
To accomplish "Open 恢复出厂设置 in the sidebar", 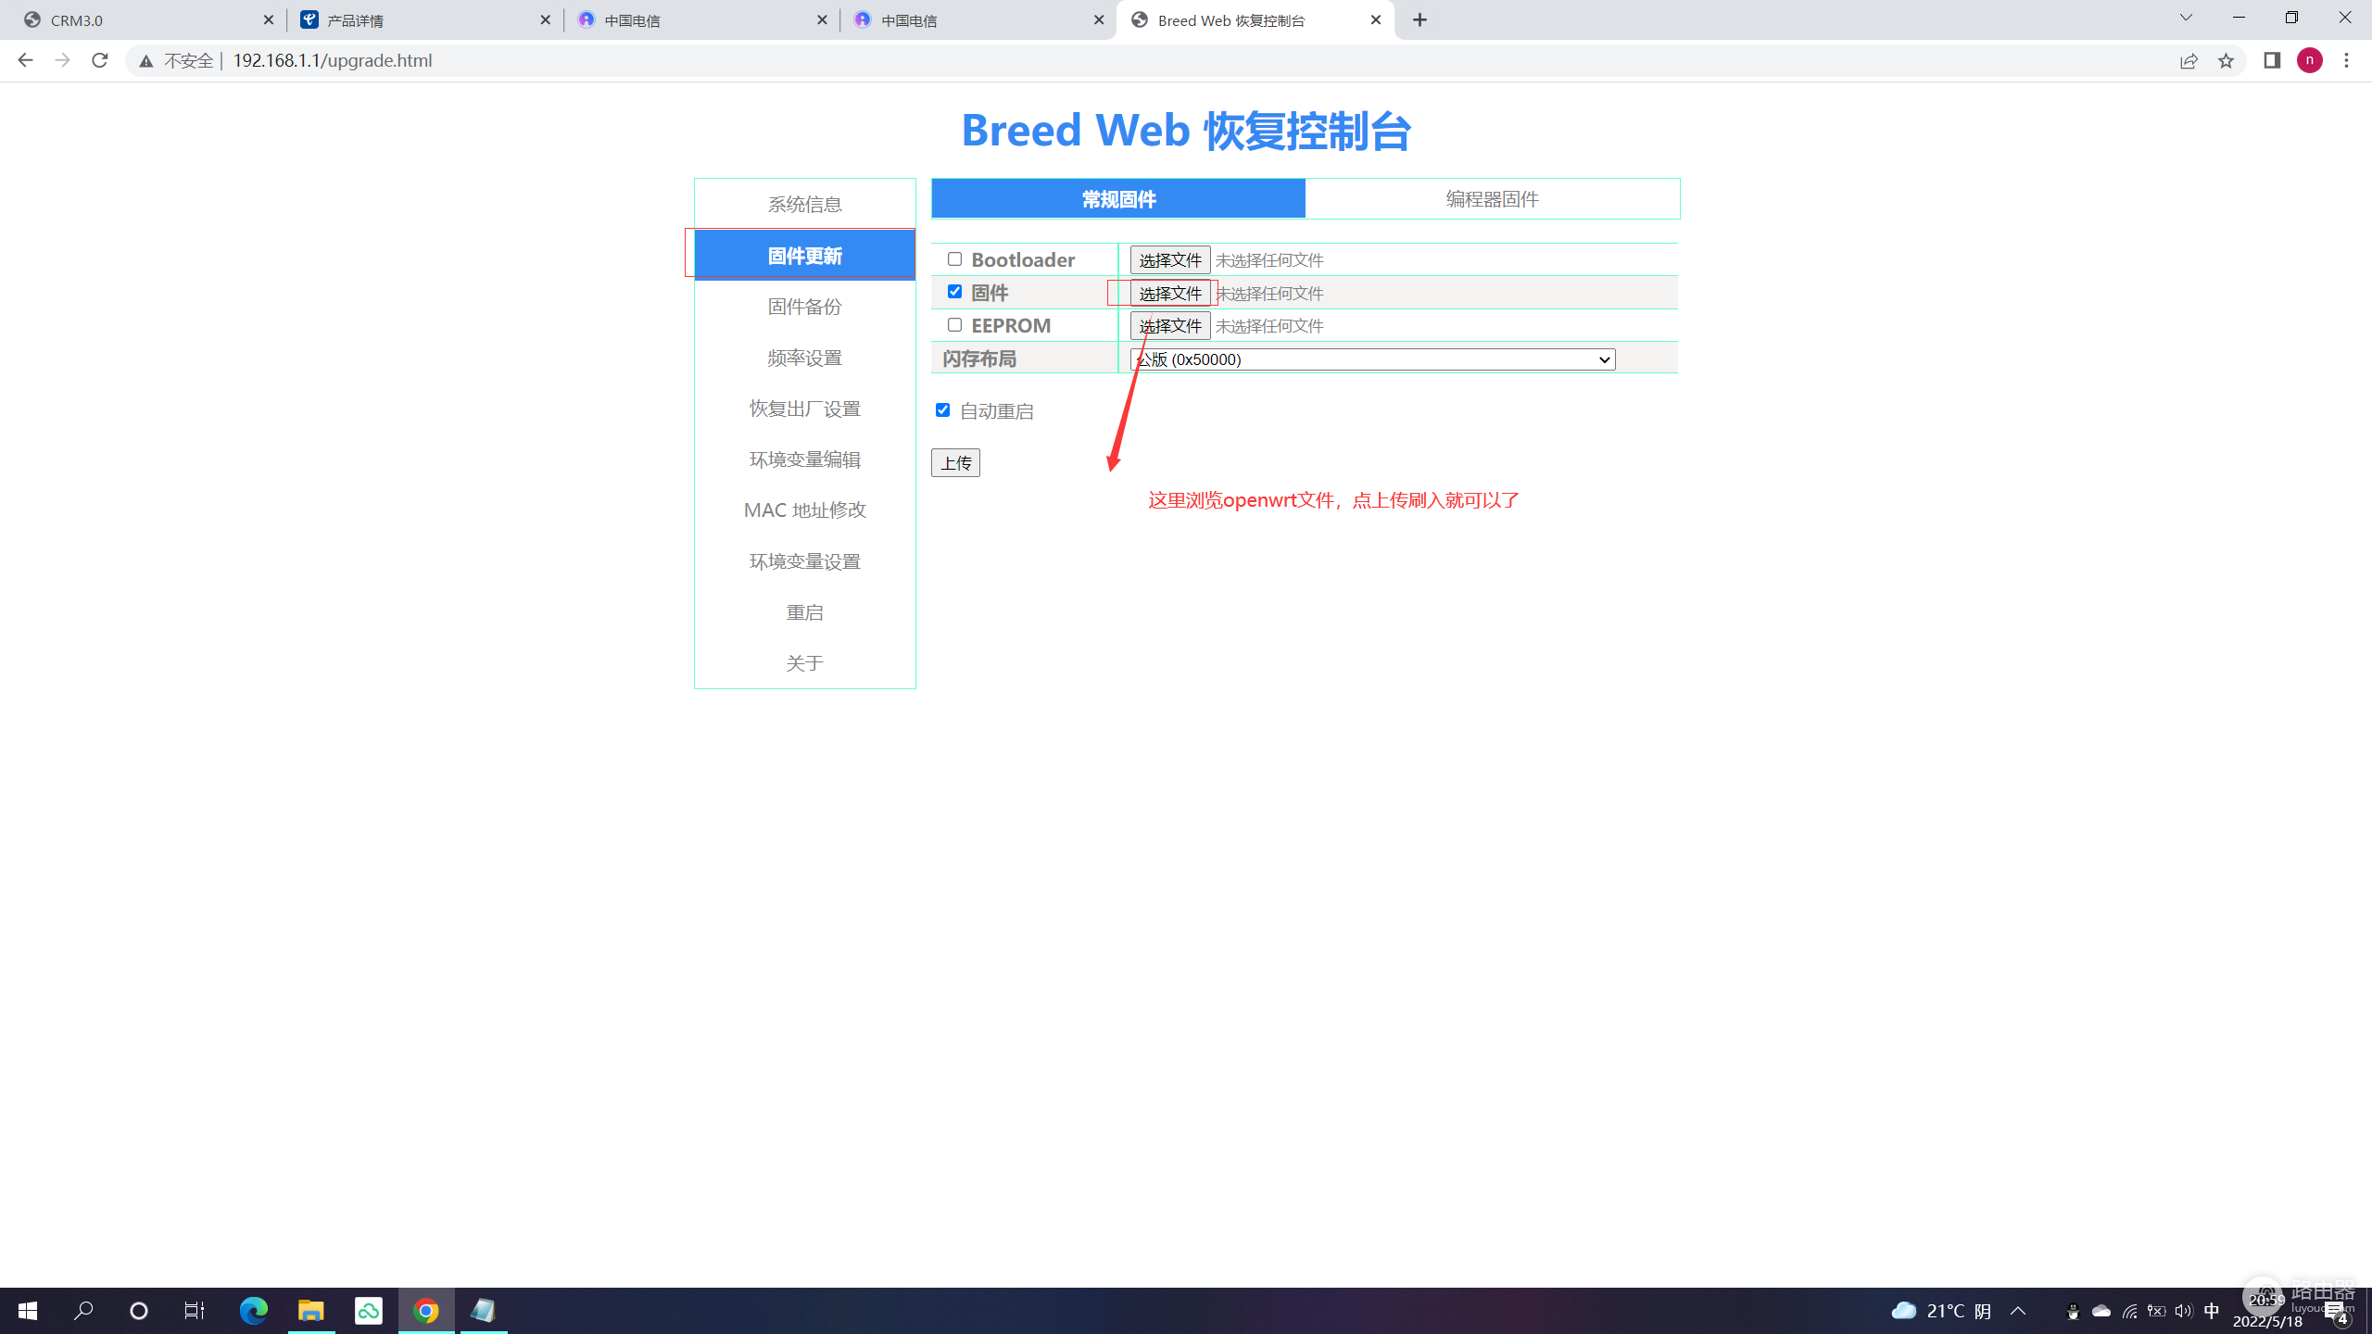I will point(804,409).
